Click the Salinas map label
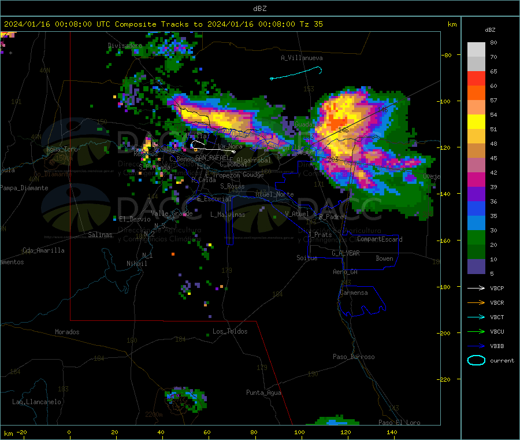This screenshot has height=440, width=520. 100,235
